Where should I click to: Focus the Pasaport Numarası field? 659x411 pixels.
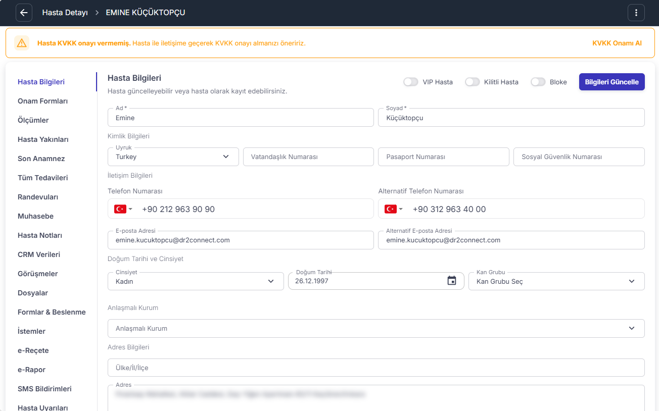click(444, 157)
